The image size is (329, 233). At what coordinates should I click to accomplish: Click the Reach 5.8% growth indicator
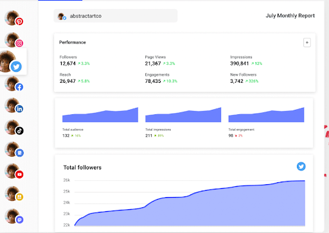pos(84,81)
